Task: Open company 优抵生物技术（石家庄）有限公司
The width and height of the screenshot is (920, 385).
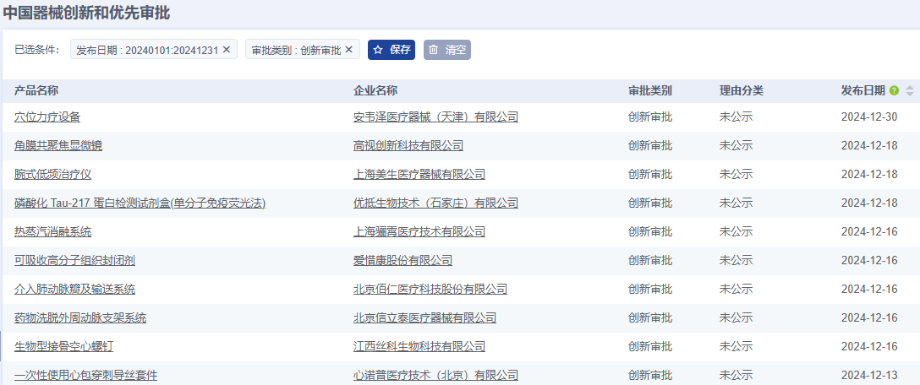Action: pyautogui.click(x=436, y=203)
